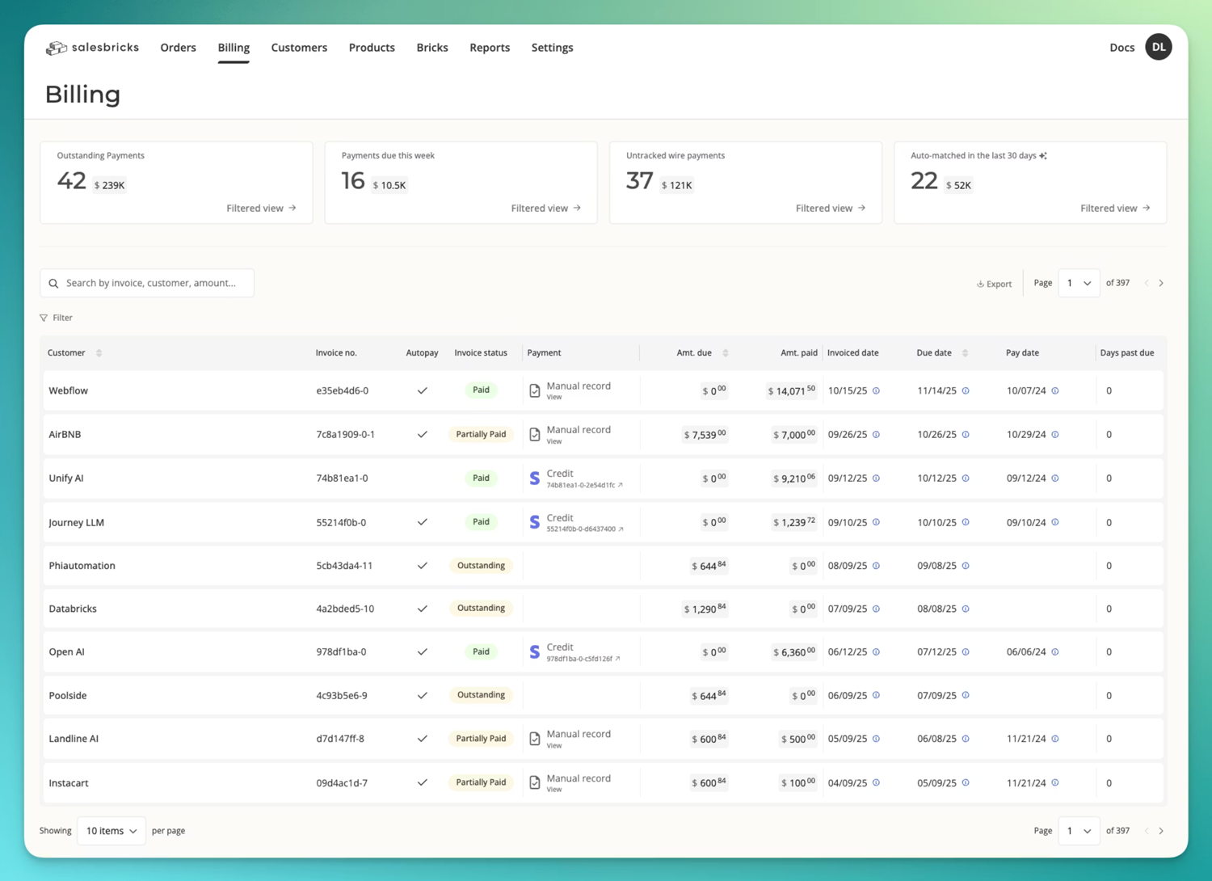Click the info icon next to Databricks due date
This screenshot has width=1212, height=881.
click(967, 609)
